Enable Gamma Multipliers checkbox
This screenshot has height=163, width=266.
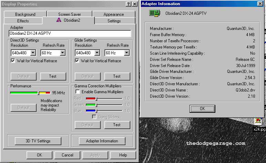point(78,92)
